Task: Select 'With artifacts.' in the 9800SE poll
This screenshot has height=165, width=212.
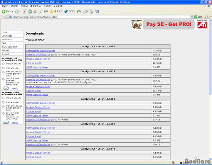Action: point(3,102)
